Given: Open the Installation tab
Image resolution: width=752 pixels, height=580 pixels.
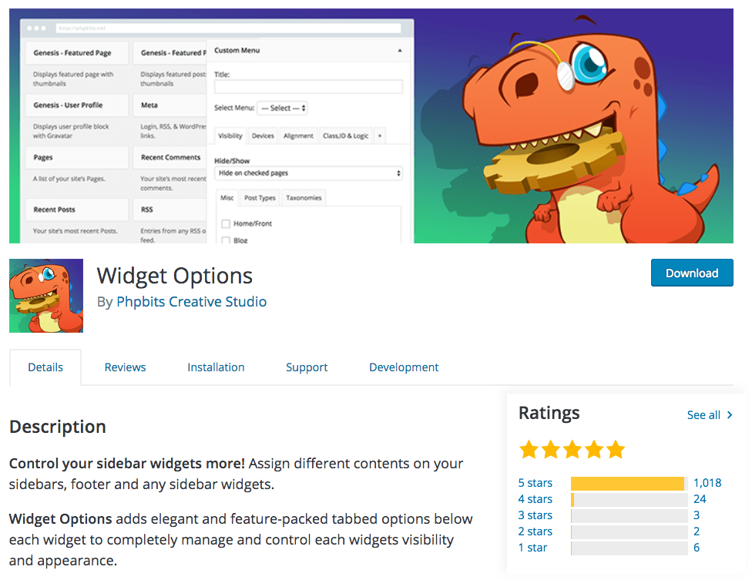Looking at the screenshot, I should point(216,367).
